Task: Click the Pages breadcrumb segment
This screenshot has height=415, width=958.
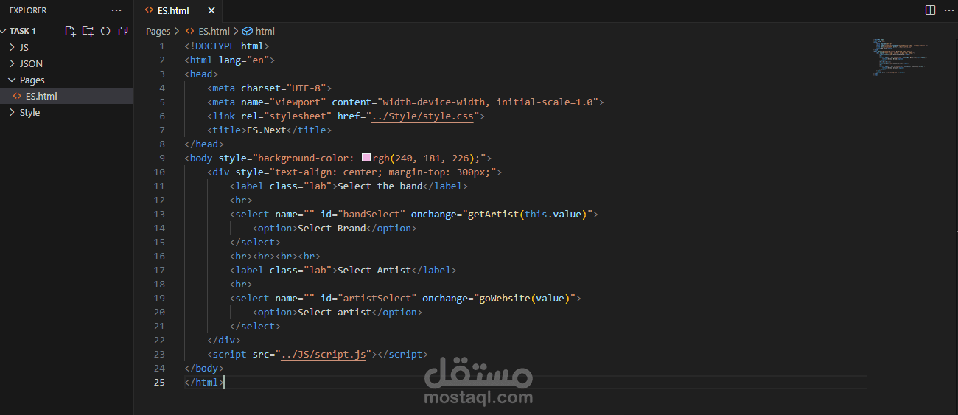Action: [x=158, y=31]
